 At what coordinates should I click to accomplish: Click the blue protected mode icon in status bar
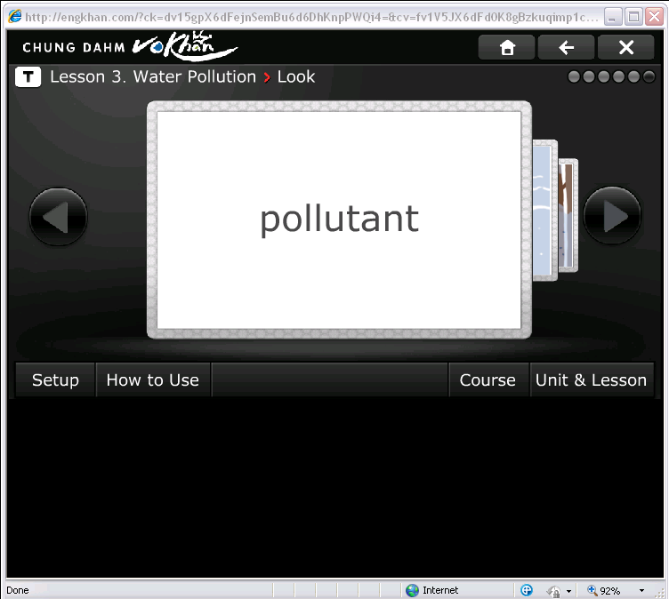527,590
